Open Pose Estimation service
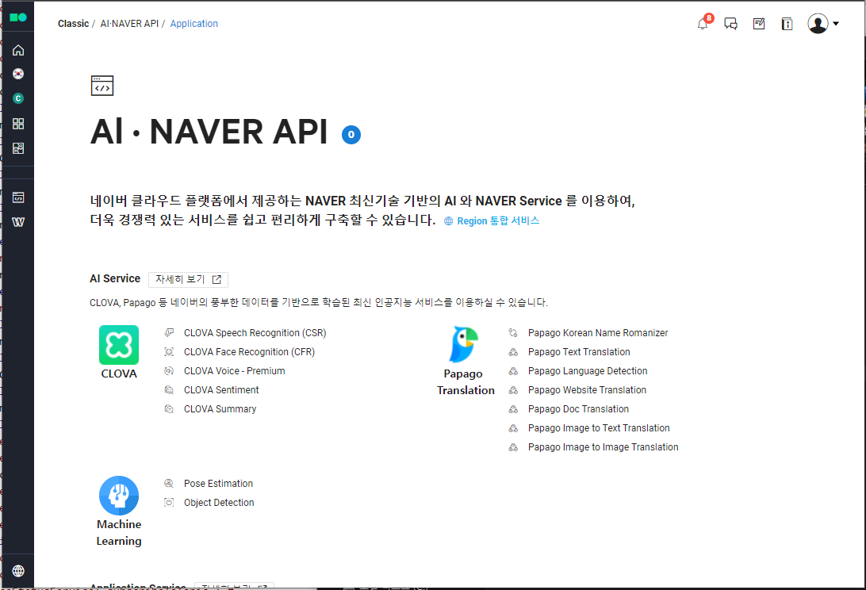Viewport: 866px width, 590px height. pyautogui.click(x=218, y=484)
